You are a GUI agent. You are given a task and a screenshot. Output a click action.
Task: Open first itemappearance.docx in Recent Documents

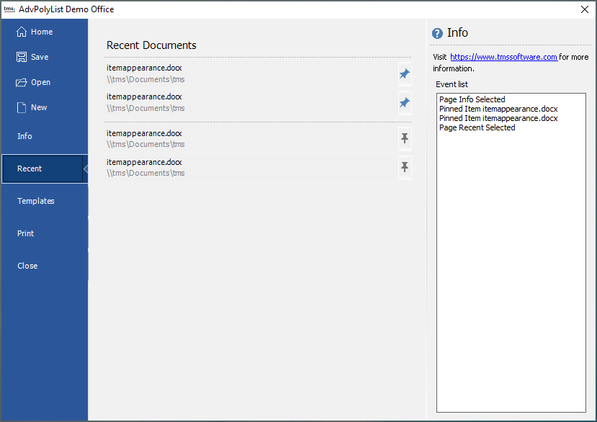(x=144, y=68)
